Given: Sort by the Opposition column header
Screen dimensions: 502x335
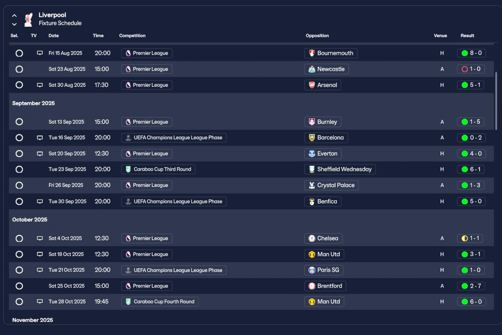Looking at the screenshot, I should click(x=317, y=36).
